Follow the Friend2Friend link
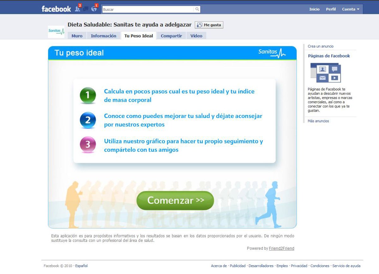The height and width of the screenshot is (274, 379). (x=281, y=248)
